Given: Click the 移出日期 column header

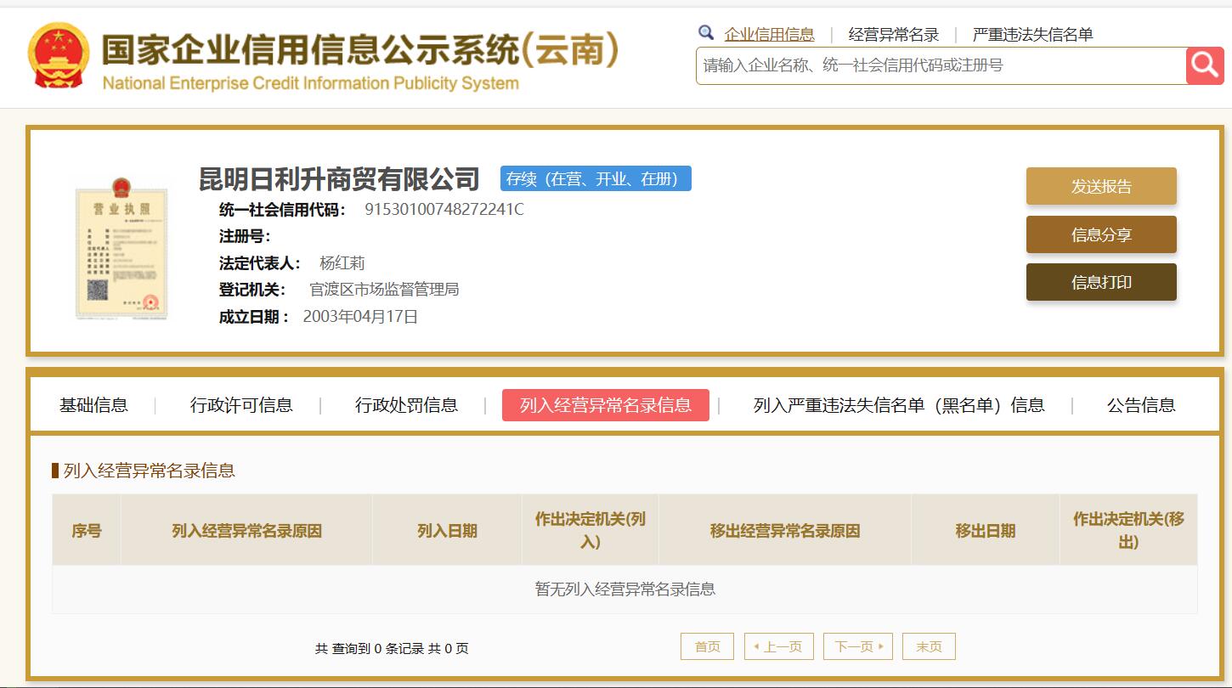Looking at the screenshot, I should [986, 531].
